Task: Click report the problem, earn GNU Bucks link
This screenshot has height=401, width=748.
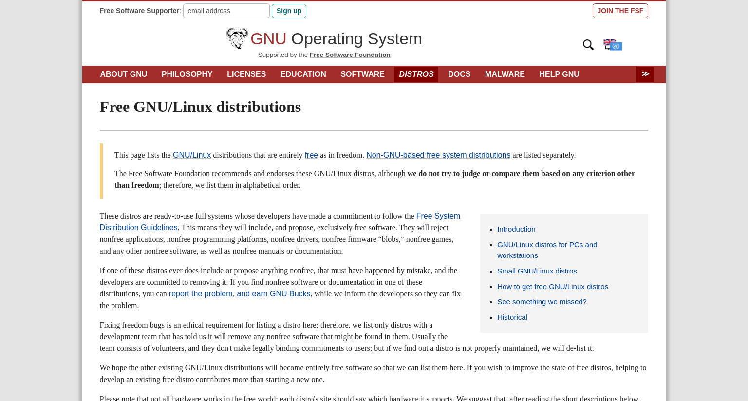Action: click(x=240, y=294)
